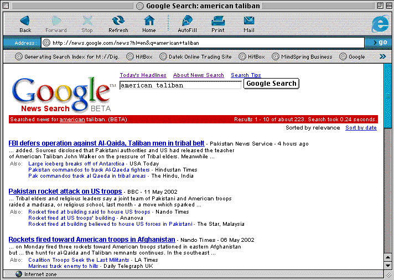
Task: Click the window resize grip corner
Action: pos(388,274)
